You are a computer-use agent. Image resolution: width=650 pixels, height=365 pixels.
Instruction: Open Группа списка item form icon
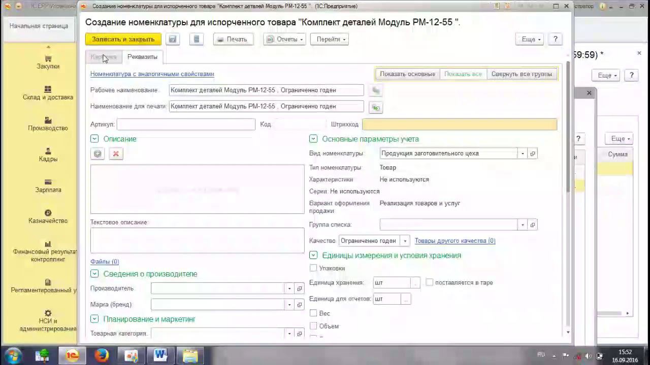(533, 225)
